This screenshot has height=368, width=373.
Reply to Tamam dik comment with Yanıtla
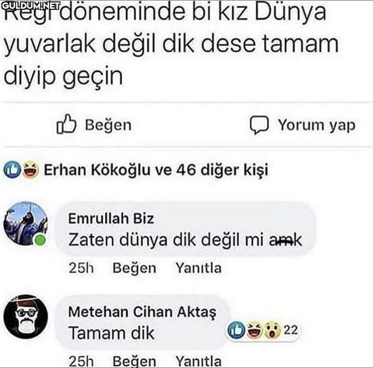pos(198,361)
